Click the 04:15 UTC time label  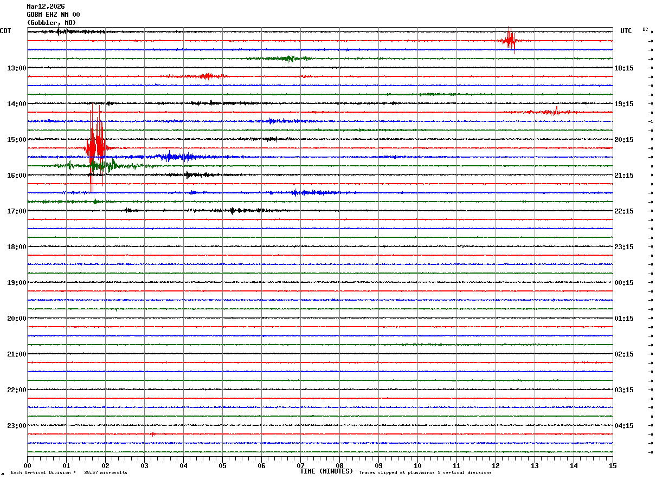pos(624,426)
